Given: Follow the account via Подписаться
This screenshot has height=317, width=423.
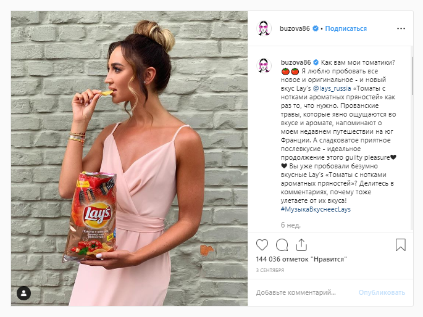Looking at the screenshot, I should point(346,28).
